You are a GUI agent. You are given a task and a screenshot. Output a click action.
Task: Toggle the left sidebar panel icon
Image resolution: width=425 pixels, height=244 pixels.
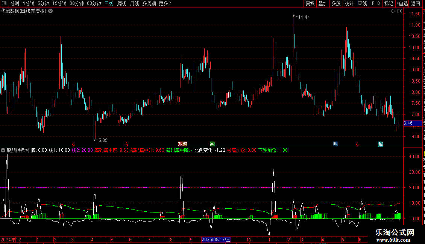point(4,3)
